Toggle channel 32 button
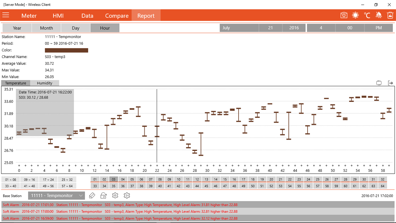The width and height of the screenshot is (396, 223). point(383,179)
